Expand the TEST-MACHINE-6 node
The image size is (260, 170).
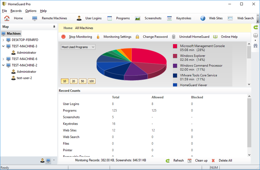point(3,59)
